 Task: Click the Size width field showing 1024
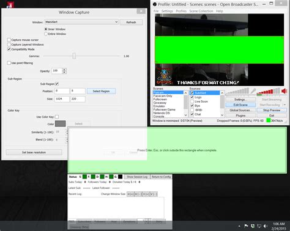tap(62, 99)
